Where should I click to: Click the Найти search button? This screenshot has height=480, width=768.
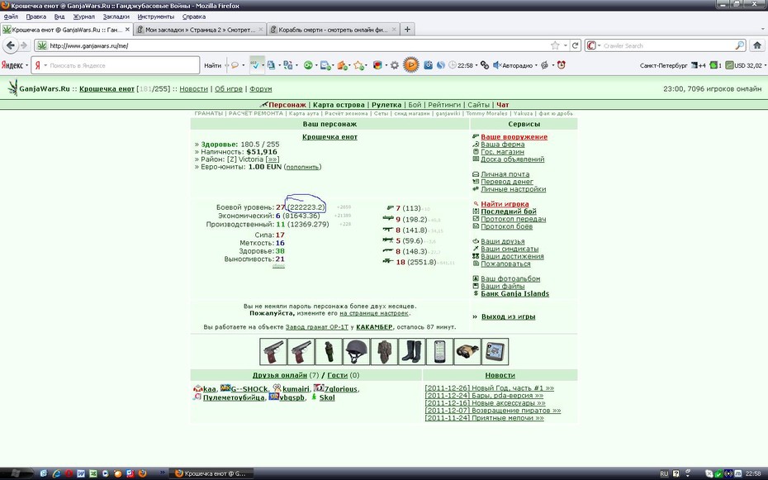(x=212, y=65)
